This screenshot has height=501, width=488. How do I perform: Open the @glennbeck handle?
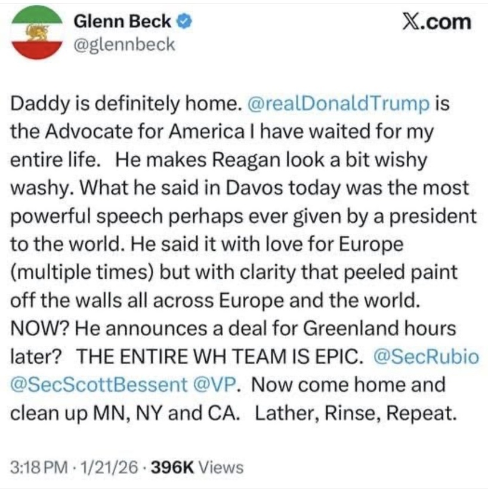[x=123, y=44]
